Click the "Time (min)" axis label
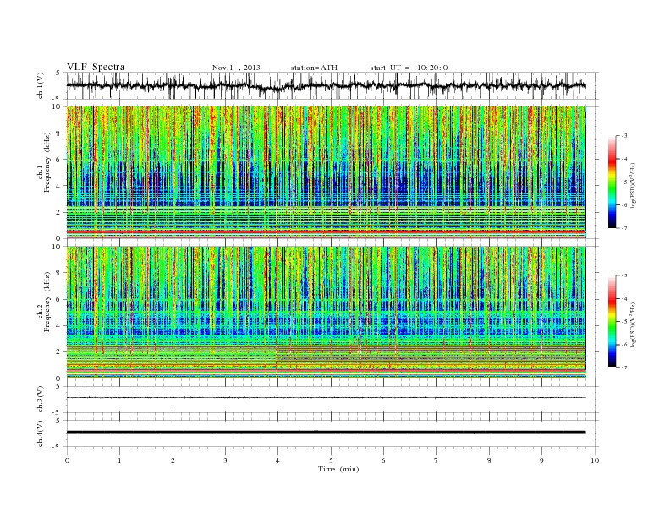 (338, 469)
